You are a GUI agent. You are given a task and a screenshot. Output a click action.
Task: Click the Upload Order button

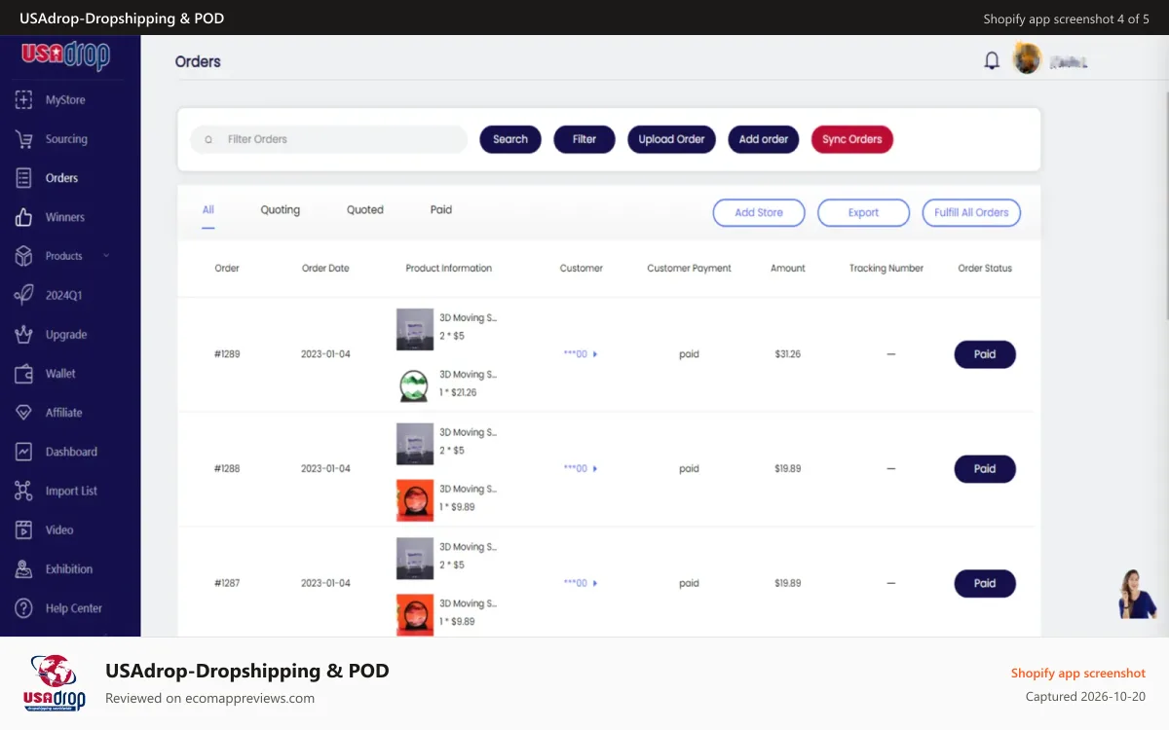point(671,139)
